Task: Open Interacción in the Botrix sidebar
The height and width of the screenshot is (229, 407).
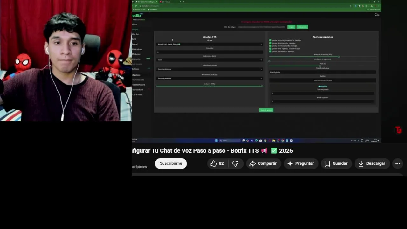Action: click(136, 59)
